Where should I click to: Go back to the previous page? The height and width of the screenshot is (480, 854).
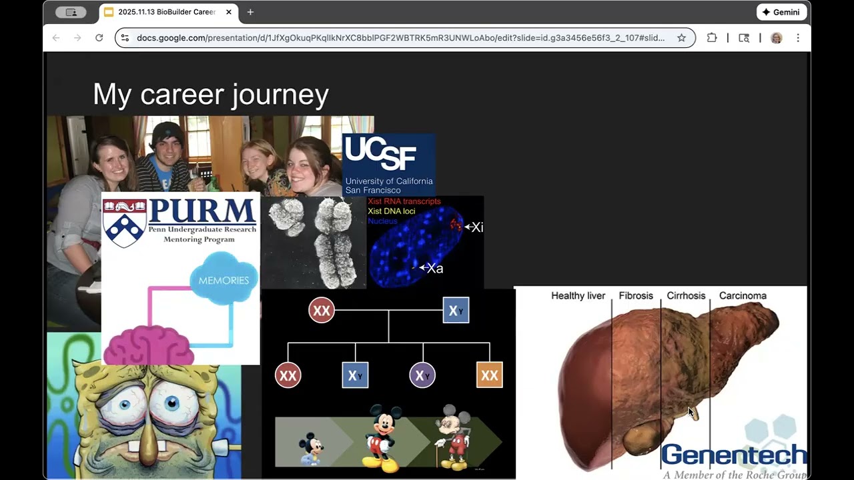coord(56,38)
